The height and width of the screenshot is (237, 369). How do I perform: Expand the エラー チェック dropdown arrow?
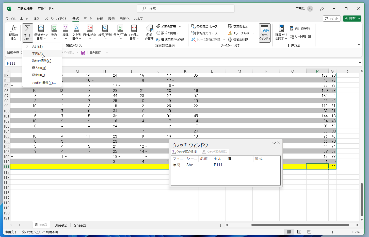pos(253,33)
